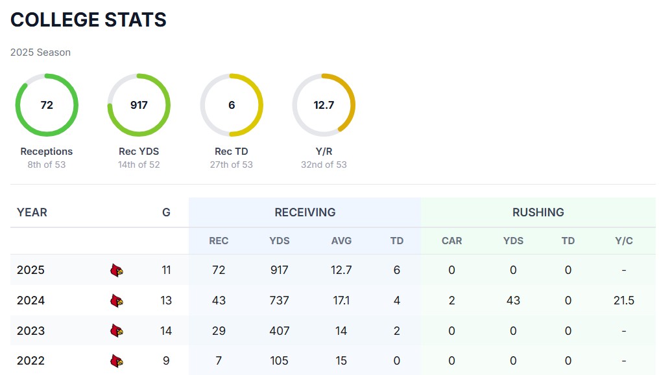
Task: Click the Louisville Cardinals logo in 2025 row
Action: (x=117, y=270)
